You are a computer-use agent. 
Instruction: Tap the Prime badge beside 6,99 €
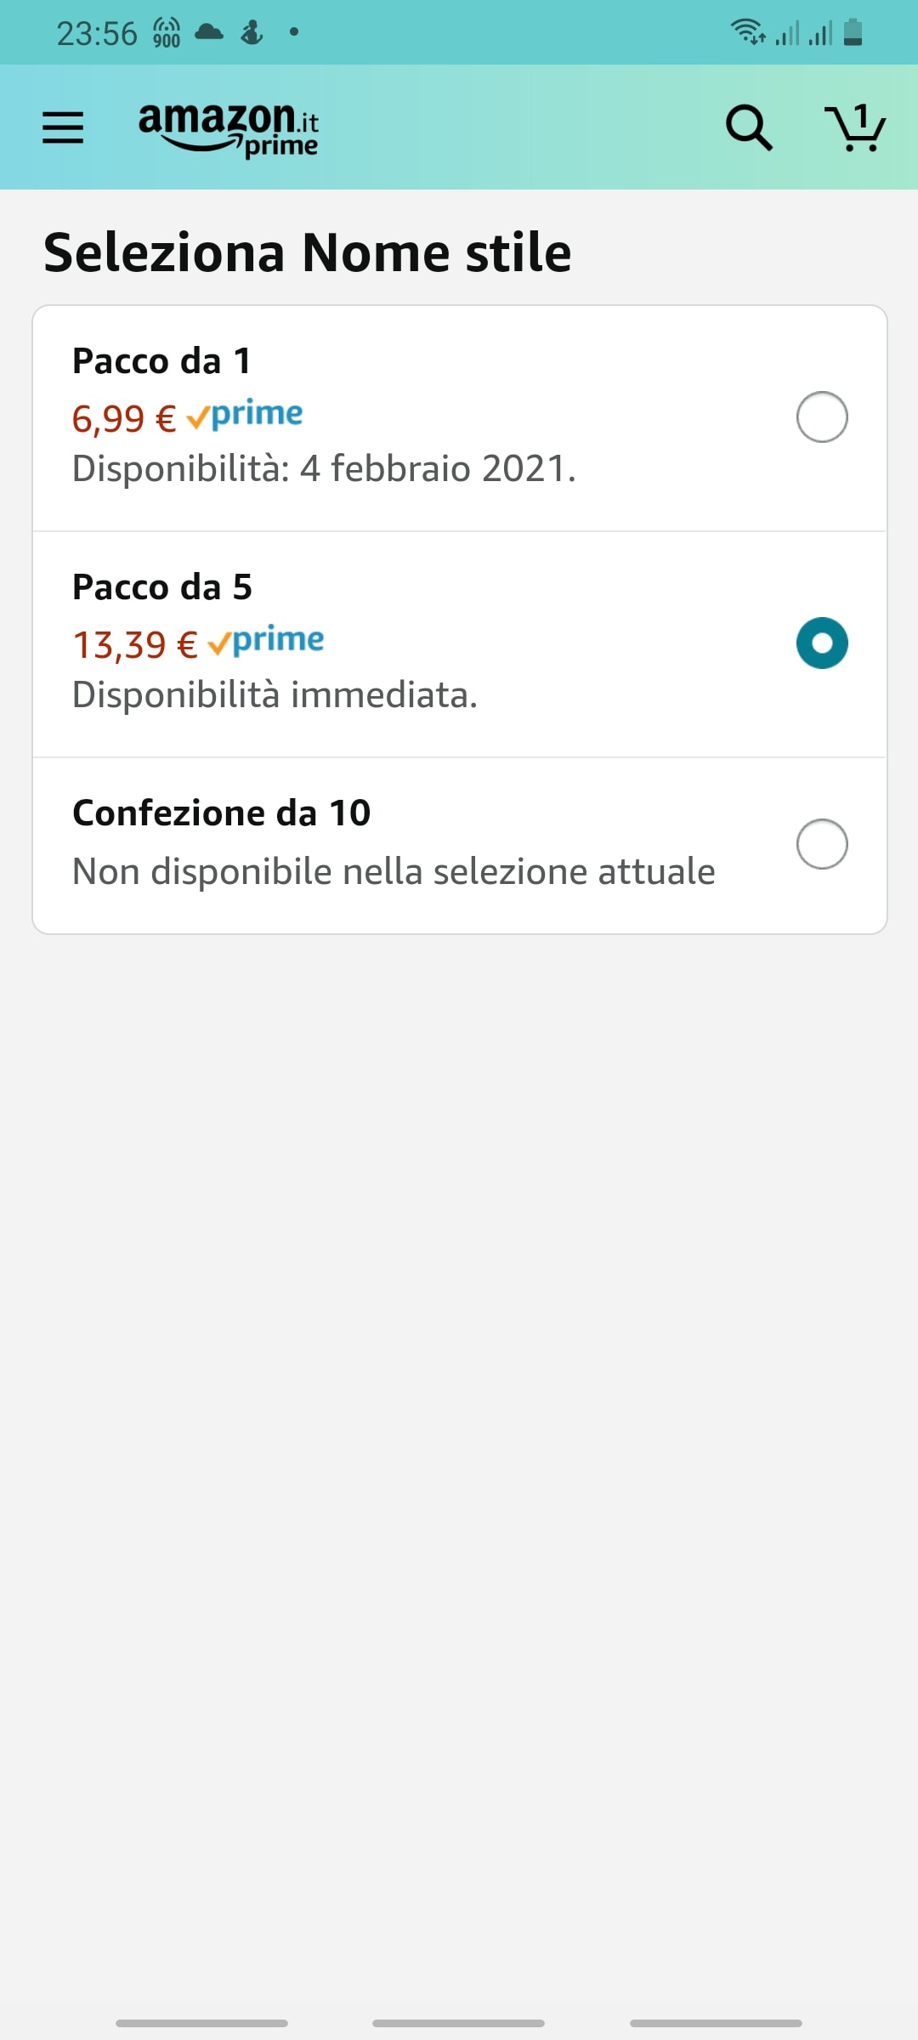(246, 416)
